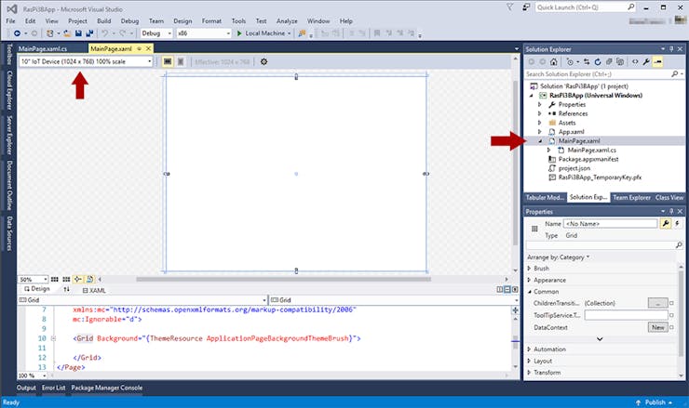
Task: Expand the App.xaml node
Action: [540, 132]
